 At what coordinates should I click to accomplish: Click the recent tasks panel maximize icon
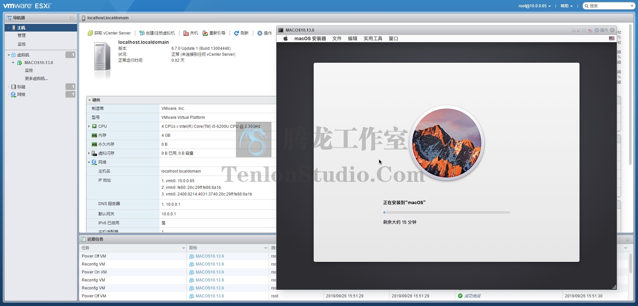pyautogui.click(x=628, y=239)
